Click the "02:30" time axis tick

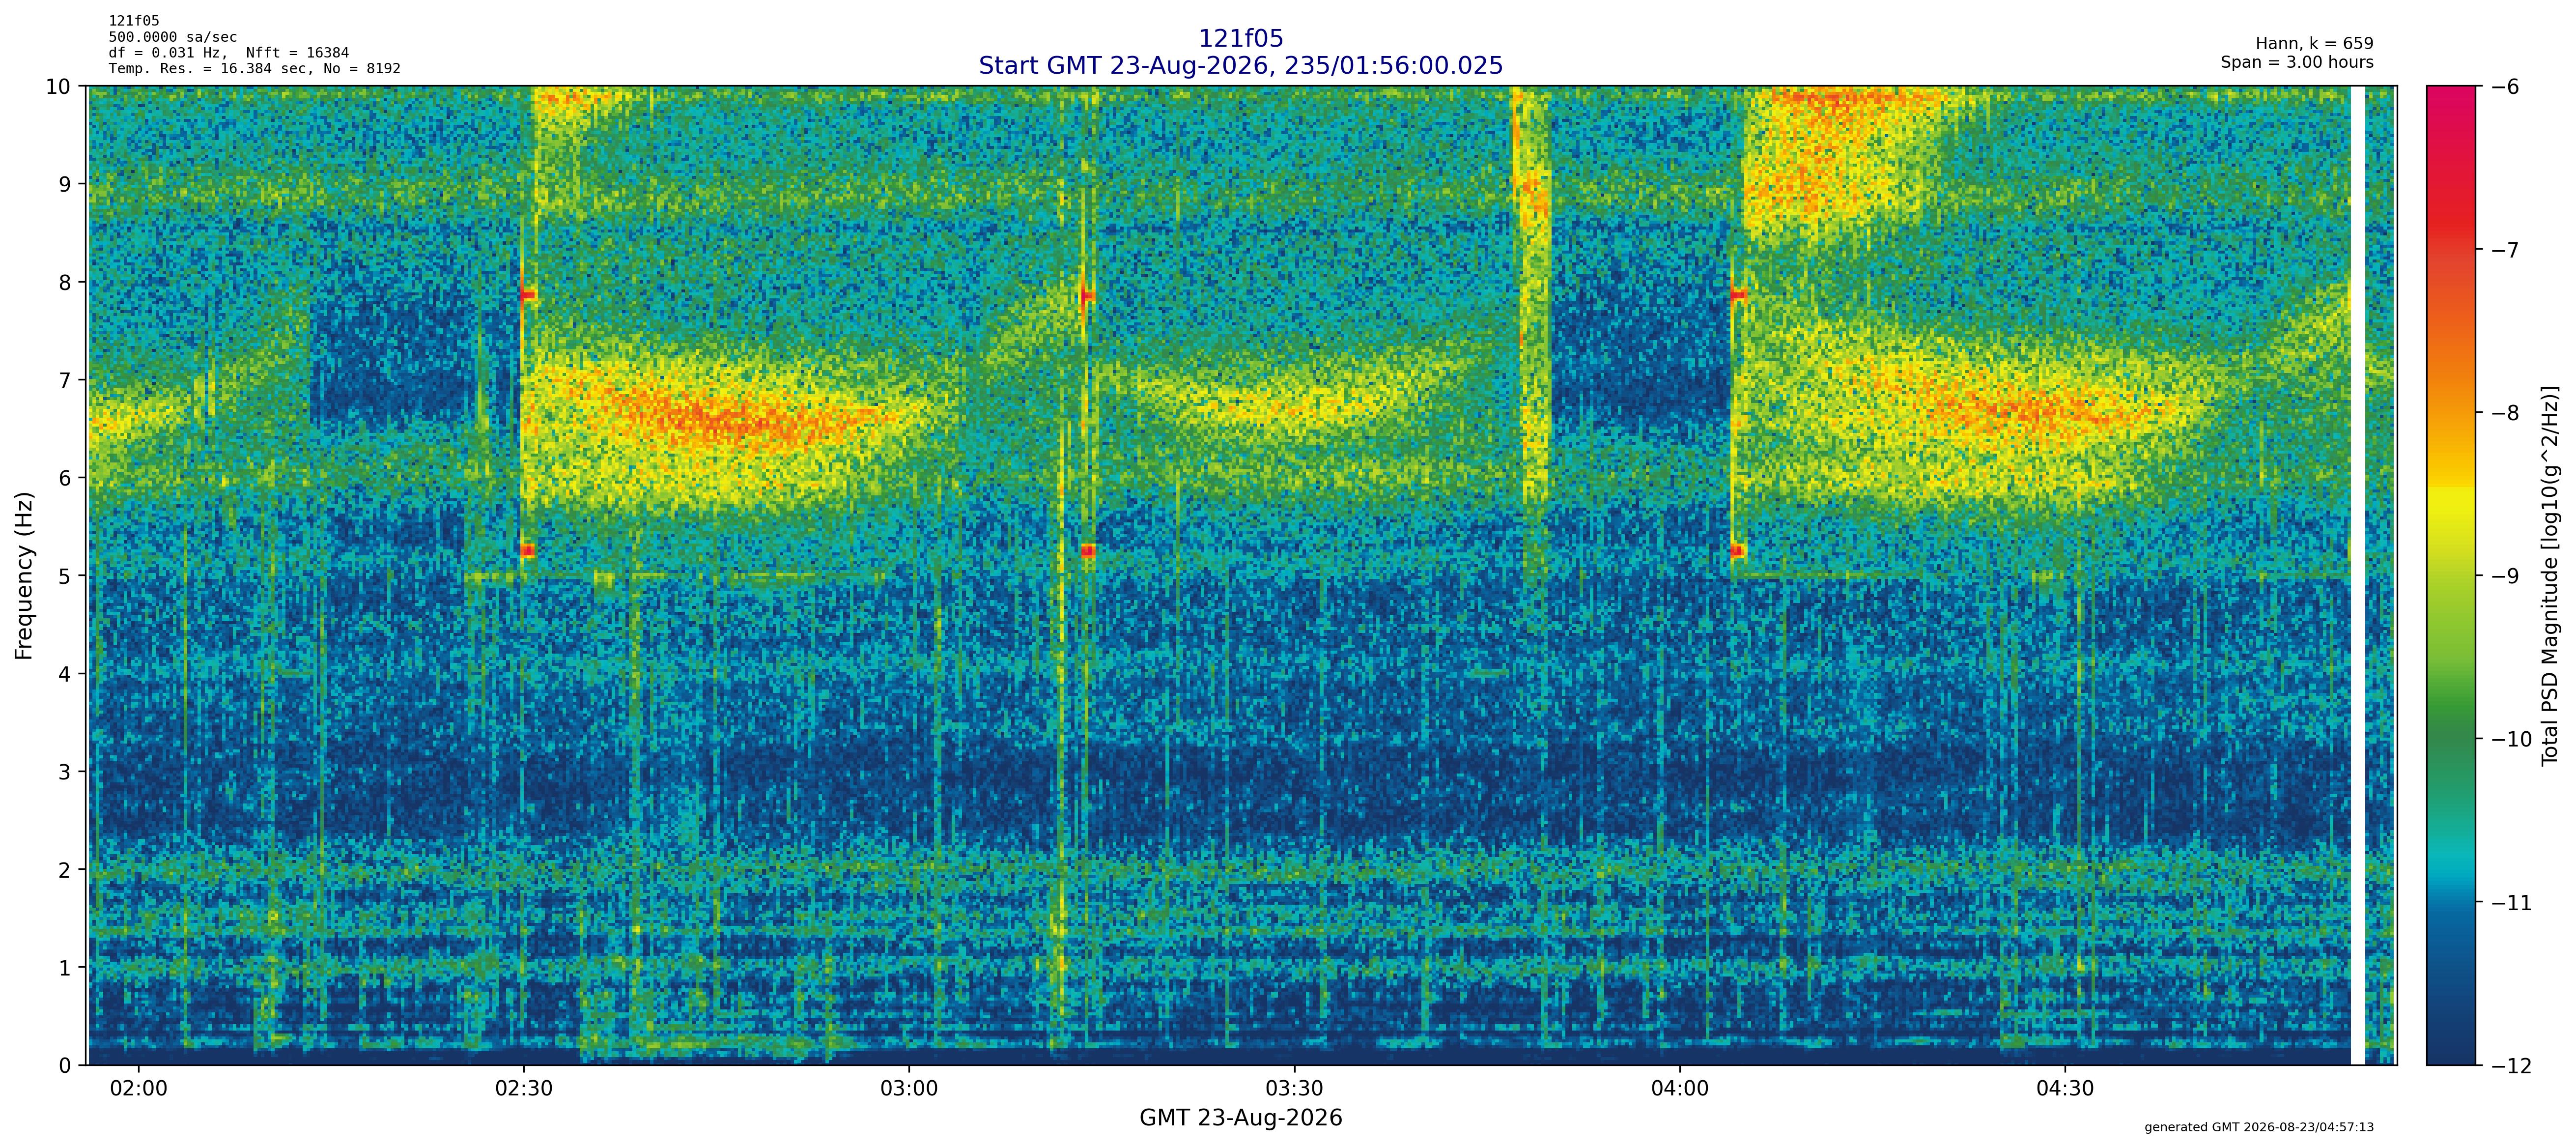click(524, 1088)
